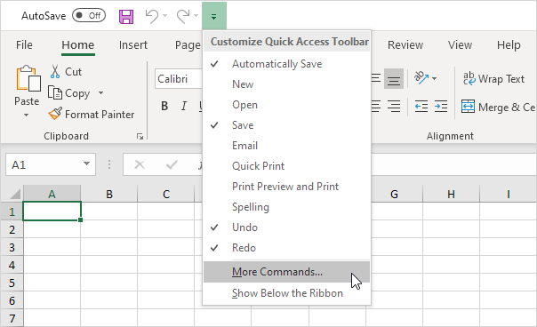
Task: Click the highlighted bottom align icon
Action: point(394,79)
